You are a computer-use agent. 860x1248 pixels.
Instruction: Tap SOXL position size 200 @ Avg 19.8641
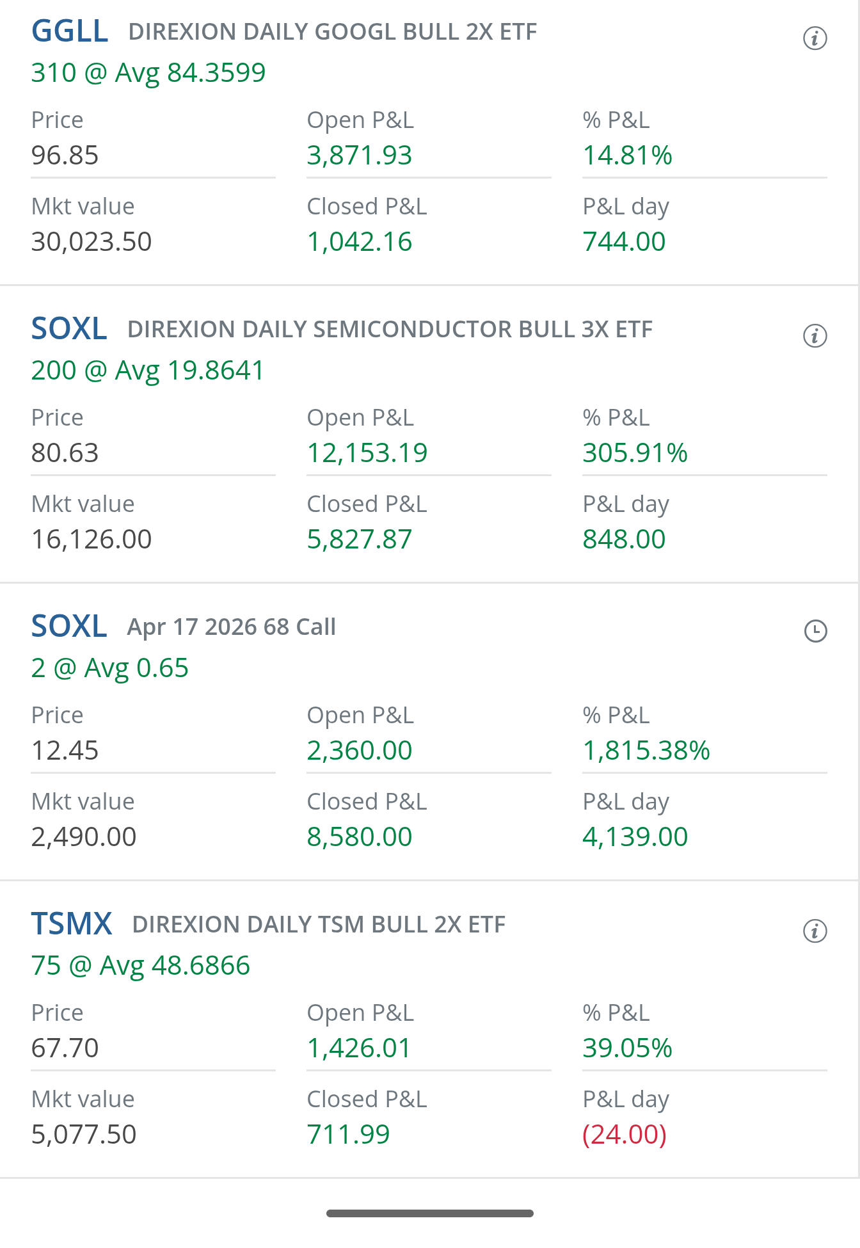[x=148, y=371]
